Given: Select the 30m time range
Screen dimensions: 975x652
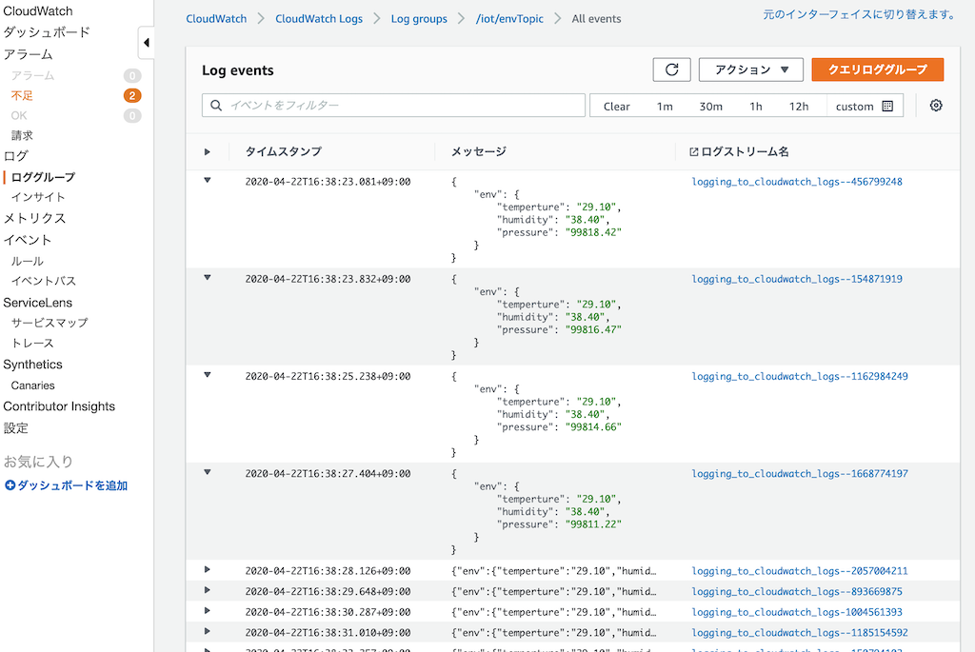Looking at the screenshot, I should (710, 107).
